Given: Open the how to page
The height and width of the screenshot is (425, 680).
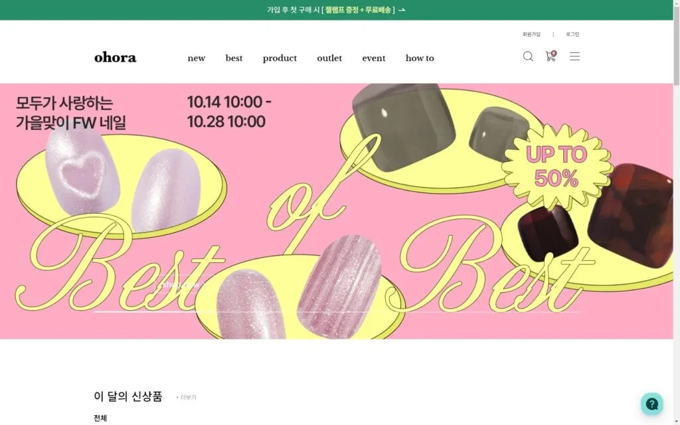Looking at the screenshot, I should click(x=420, y=58).
